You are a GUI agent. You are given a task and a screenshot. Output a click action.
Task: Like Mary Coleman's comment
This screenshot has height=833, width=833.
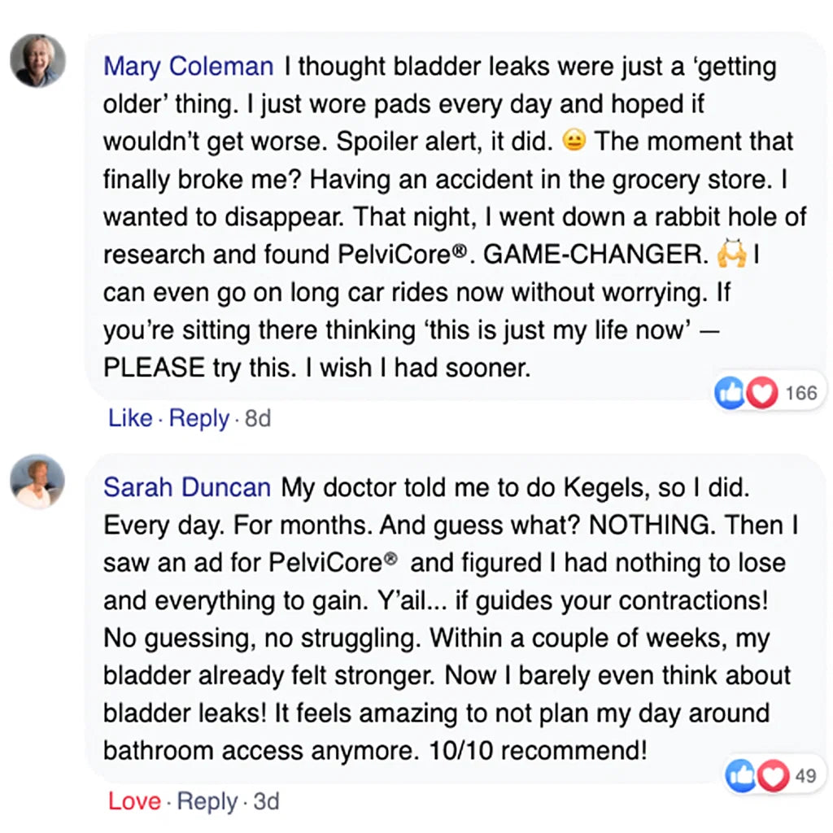click(x=130, y=418)
